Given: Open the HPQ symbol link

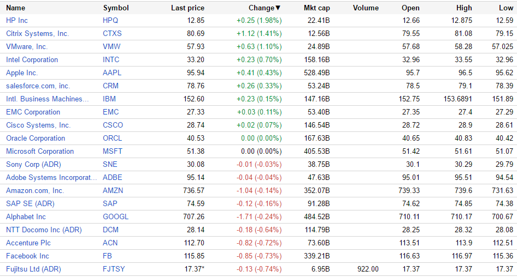Looking at the screenshot, I should point(110,20).
